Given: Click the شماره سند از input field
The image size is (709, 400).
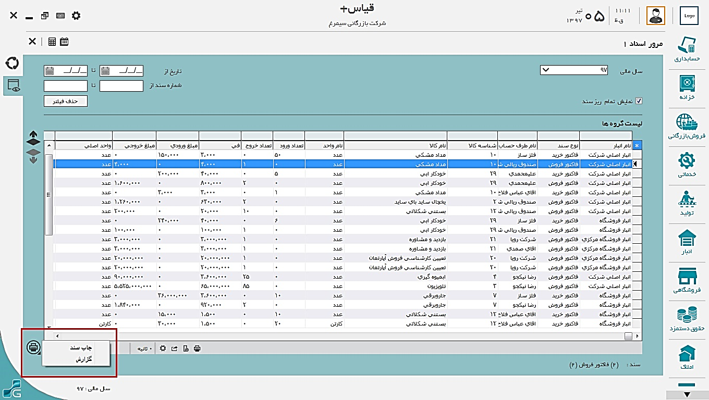Looking at the screenshot, I should [x=121, y=86].
